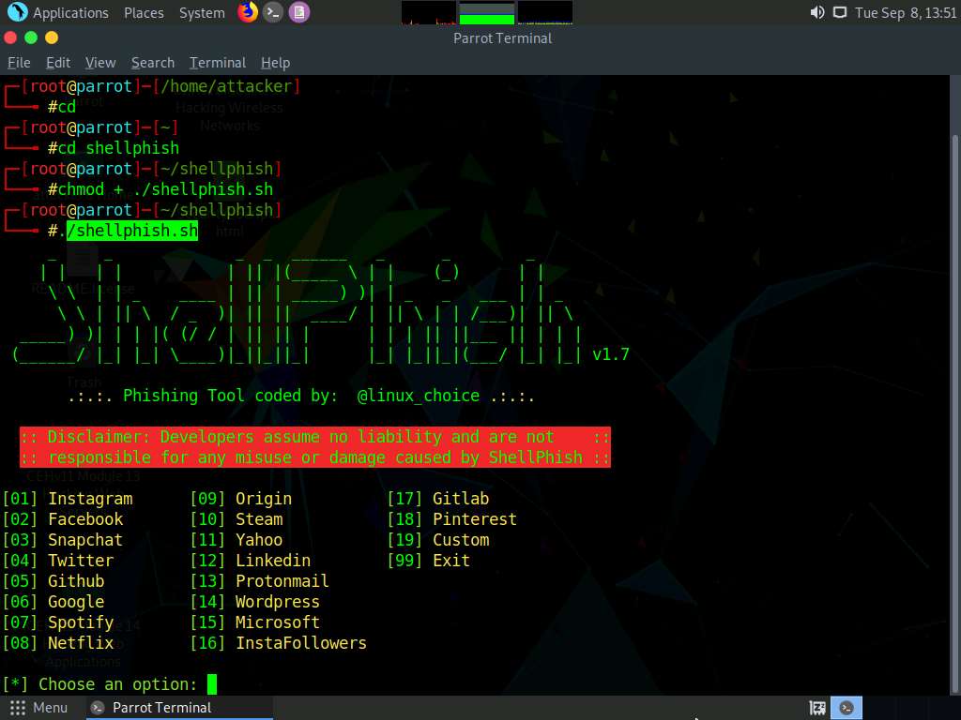Screen dimensions: 961x720
Task: Click '[09] Origin' option text
Action: pyautogui.click(x=241, y=499)
